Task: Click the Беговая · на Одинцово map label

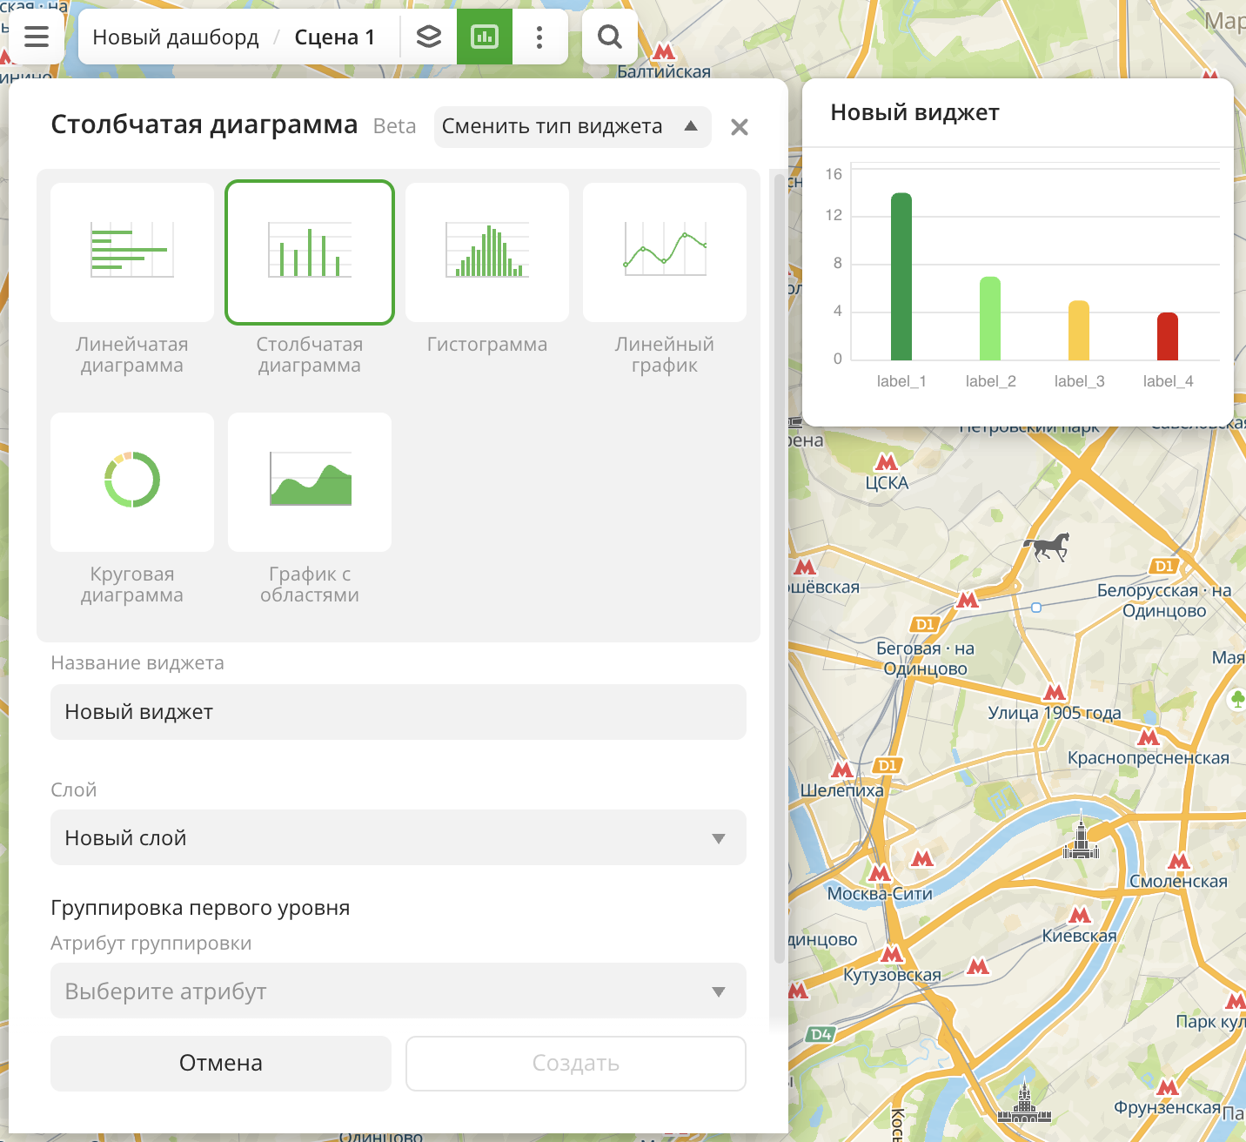Action: 925,659
